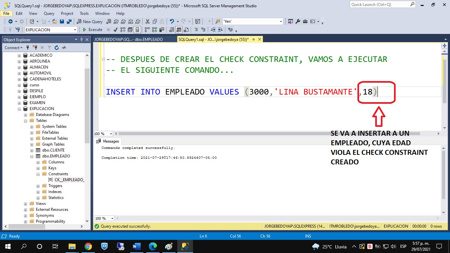Click the query editor horizontal scrollbar thumb
Viewport: 450px width, 253px height.
point(269,134)
